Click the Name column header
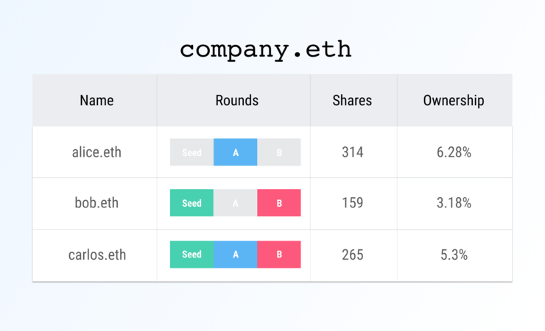545x331 pixels. point(96,101)
